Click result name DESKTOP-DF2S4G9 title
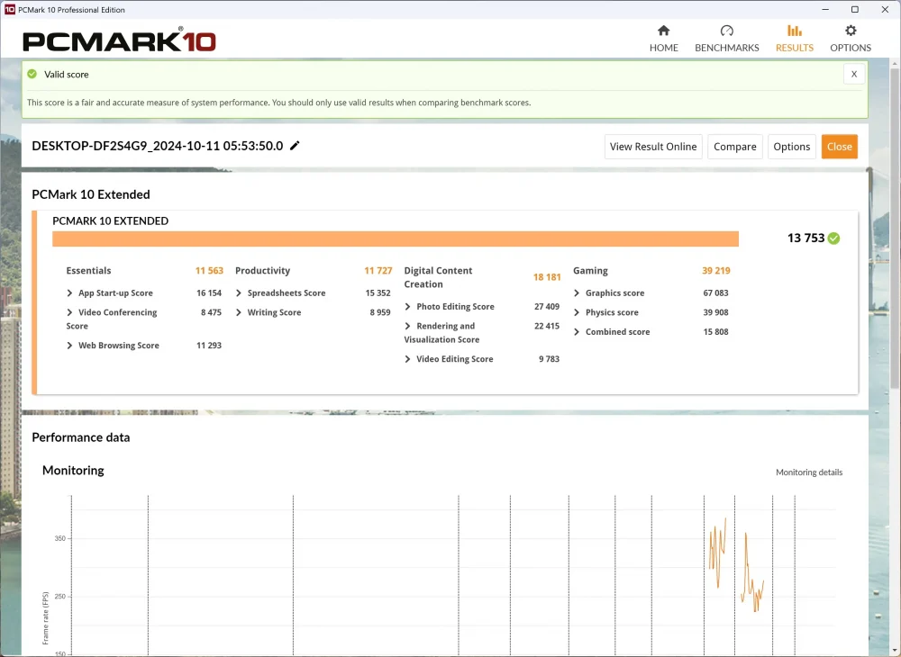This screenshot has height=657, width=901. click(x=158, y=146)
